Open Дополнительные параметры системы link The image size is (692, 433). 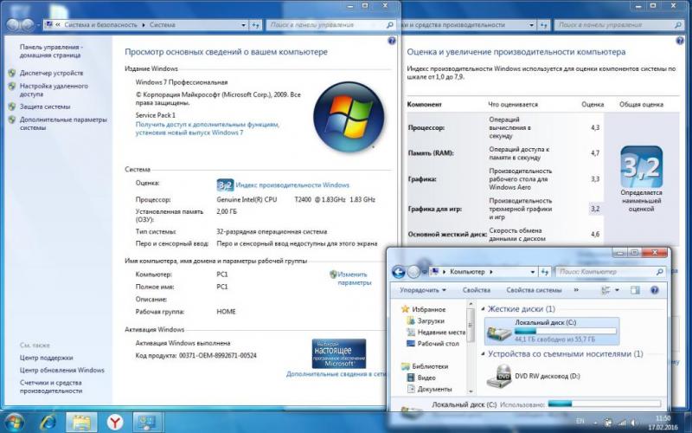pyautogui.click(x=63, y=124)
